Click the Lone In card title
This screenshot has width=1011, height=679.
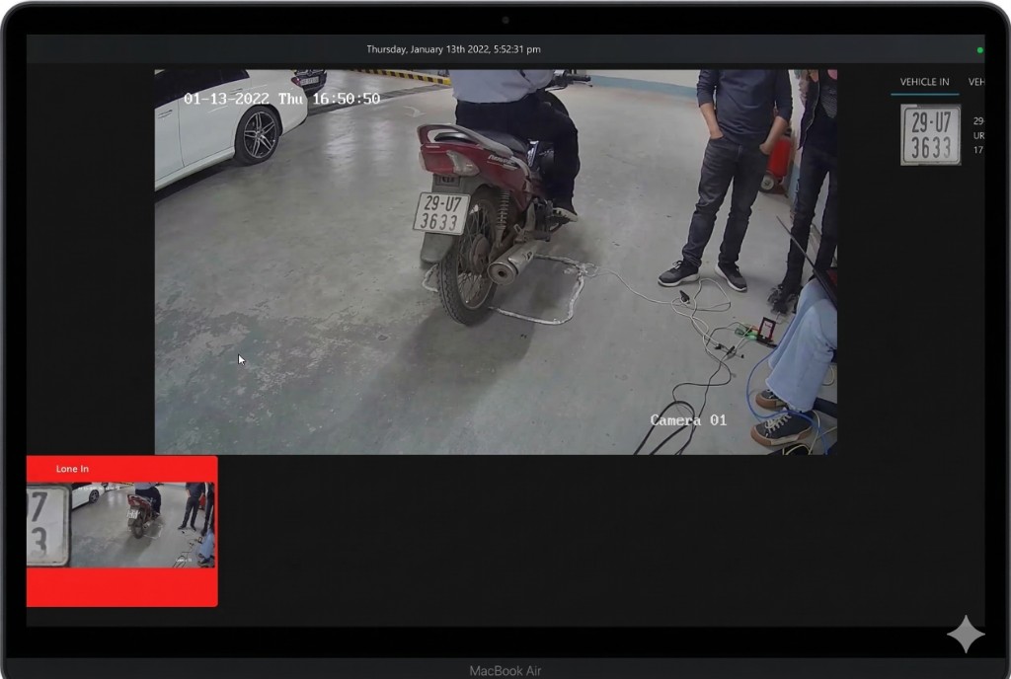click(72, 469)
